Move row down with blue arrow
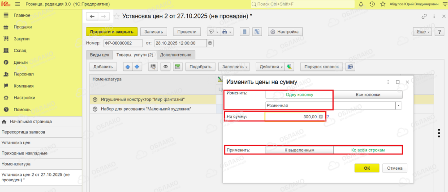Viewport: 448px width, 192px height. coord(137,67)
